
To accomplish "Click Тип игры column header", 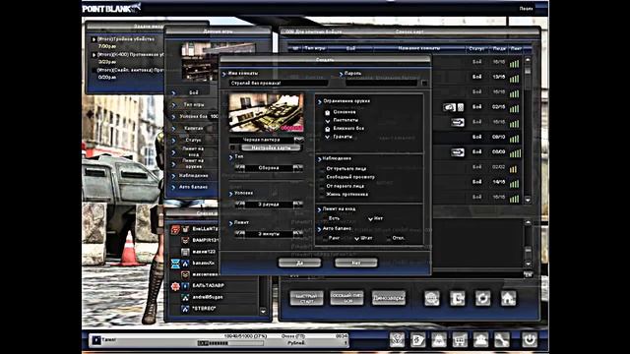I will click(x=315, y=48).
